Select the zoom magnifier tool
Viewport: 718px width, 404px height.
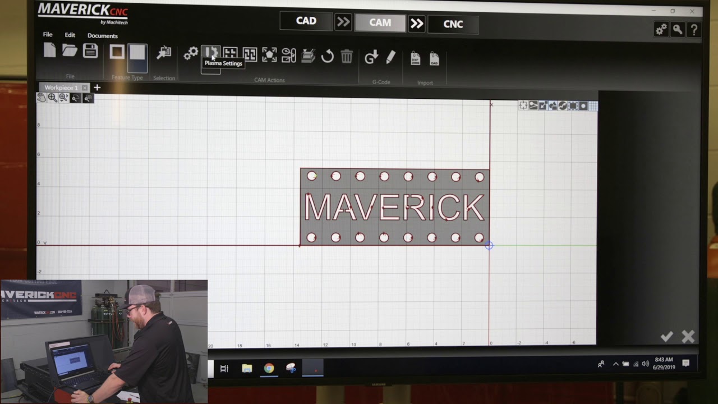[x=52, y=98]
